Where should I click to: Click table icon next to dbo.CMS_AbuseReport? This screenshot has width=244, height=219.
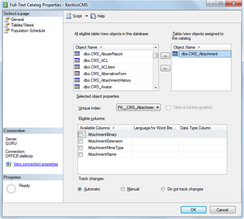tap(77, 54)
